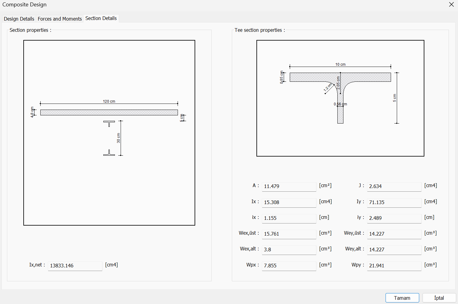Select the Wpx plastic modulus field

(289, 266)
